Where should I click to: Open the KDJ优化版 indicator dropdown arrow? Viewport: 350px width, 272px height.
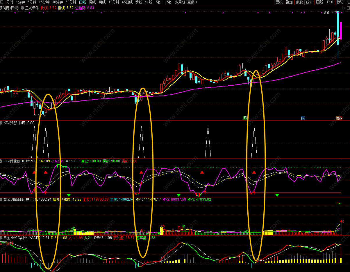[1, 161]
